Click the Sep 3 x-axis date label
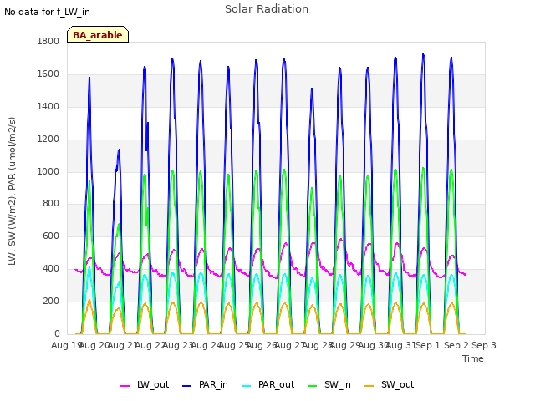Viewport: 535px width, 401px height. click(484, 345)
